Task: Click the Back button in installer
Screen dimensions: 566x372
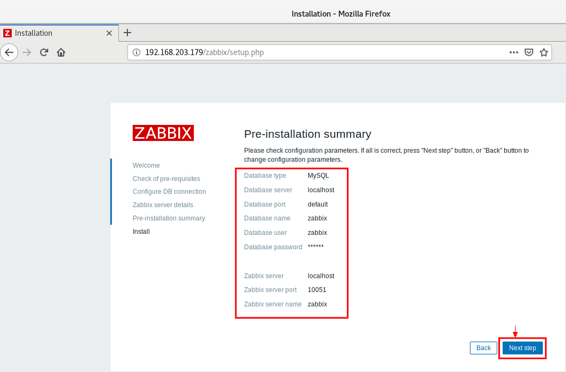Action: click(483, 348)
